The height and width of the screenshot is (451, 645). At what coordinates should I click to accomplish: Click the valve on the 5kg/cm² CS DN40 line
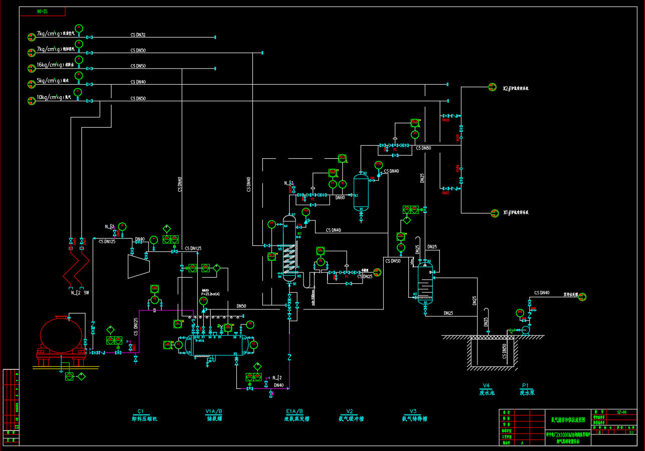click(89, 85)
